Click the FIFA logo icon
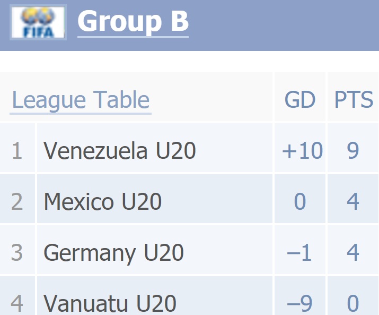379x315 pixels. coord(38,22)
